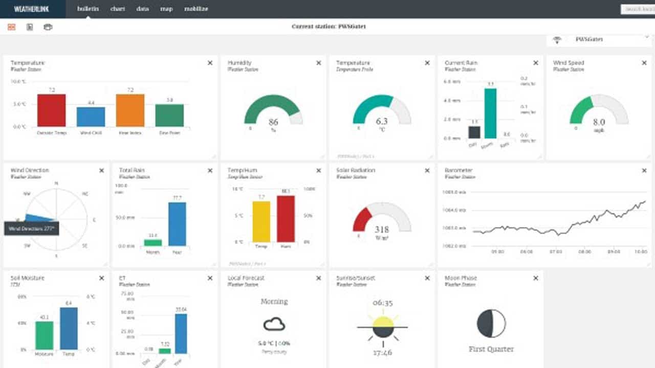Close the Solar Radiation widget

427,171
